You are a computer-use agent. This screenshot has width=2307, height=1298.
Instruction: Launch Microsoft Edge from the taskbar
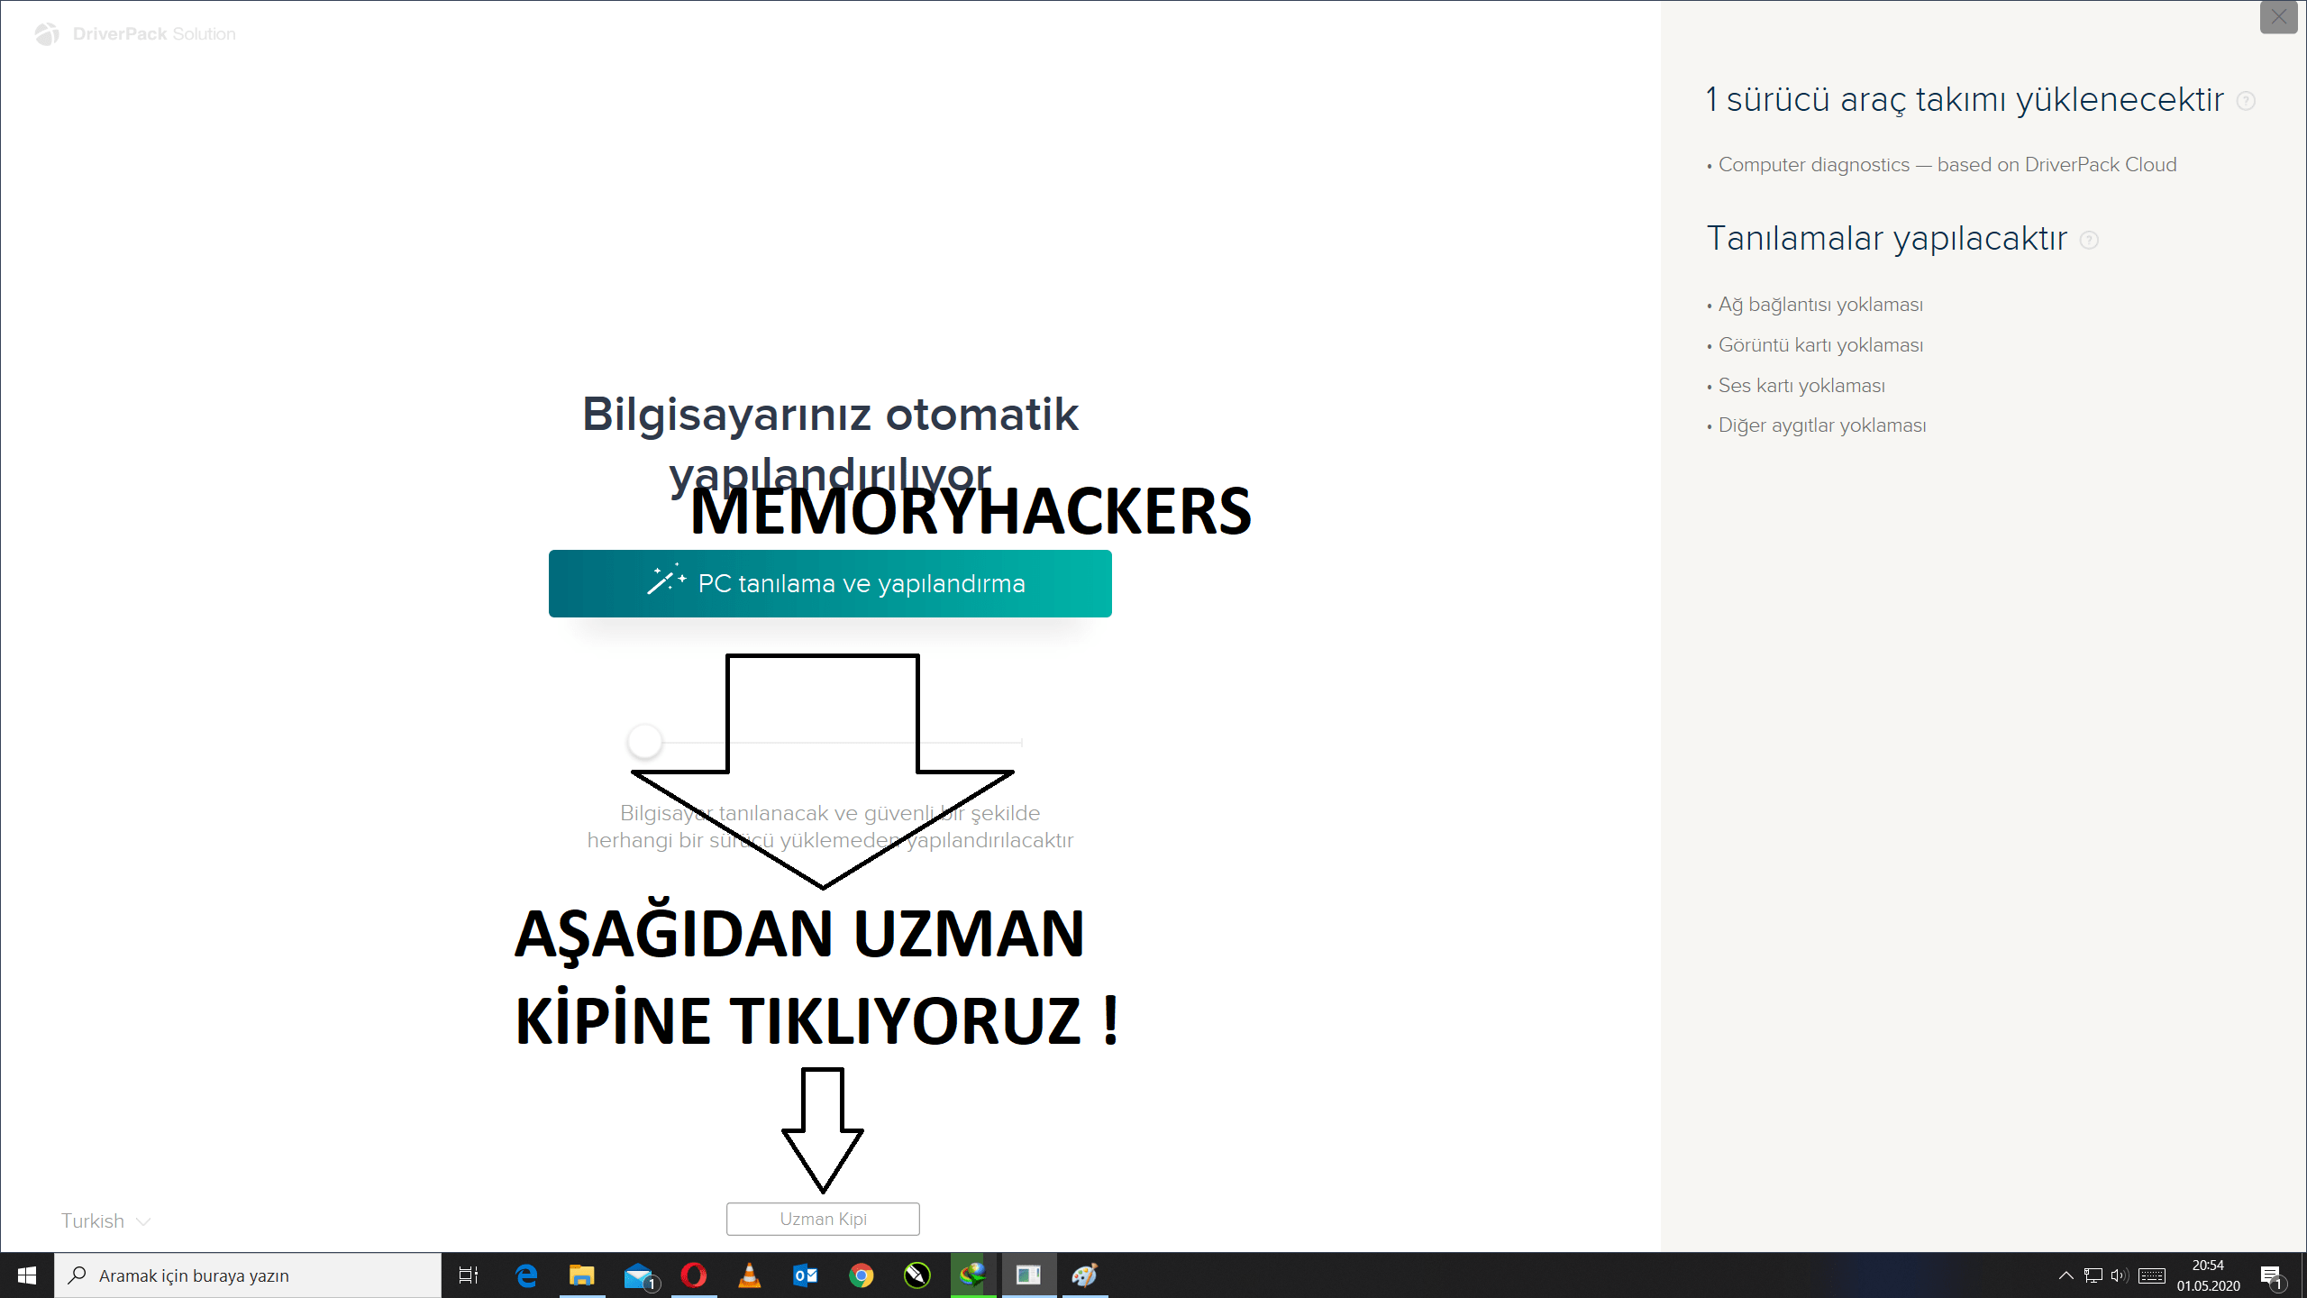[526, 1275]
